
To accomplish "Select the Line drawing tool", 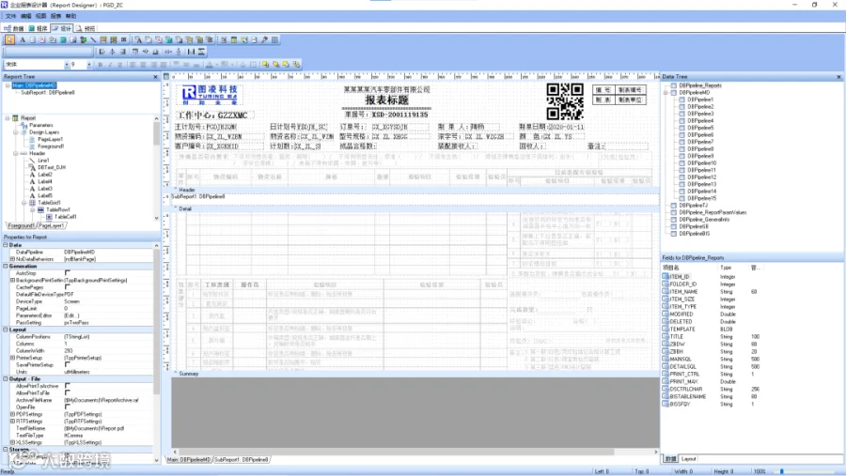I will (93, 39).
